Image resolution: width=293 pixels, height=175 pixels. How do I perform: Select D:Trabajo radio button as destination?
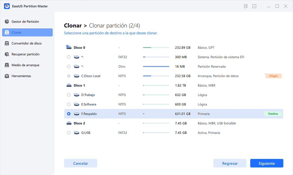pyautogui.click(x=69, y=95)
